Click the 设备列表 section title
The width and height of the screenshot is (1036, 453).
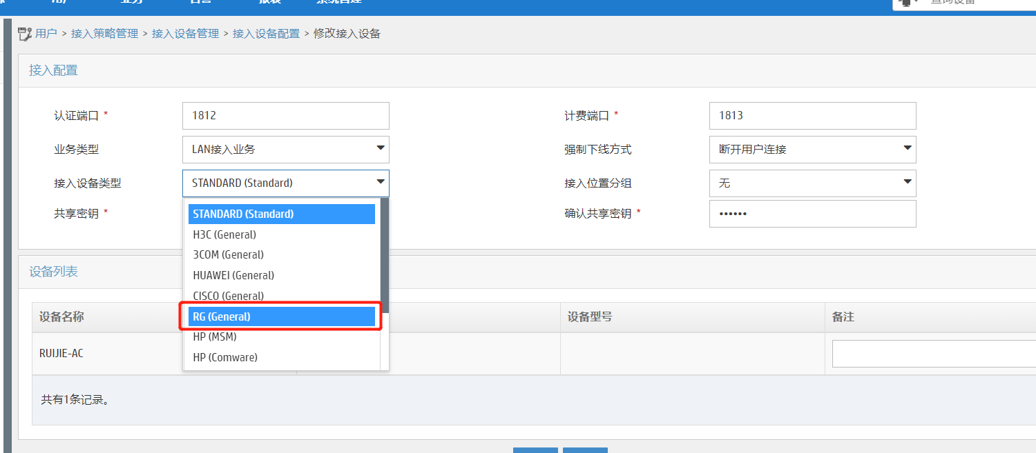(53, 272)
